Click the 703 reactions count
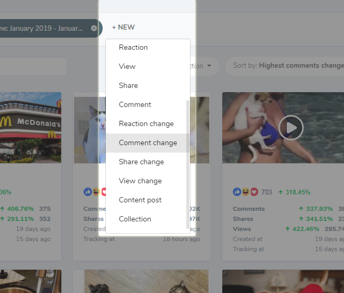The width and height of the screenshot is (344, 293). tap(267, 192)
